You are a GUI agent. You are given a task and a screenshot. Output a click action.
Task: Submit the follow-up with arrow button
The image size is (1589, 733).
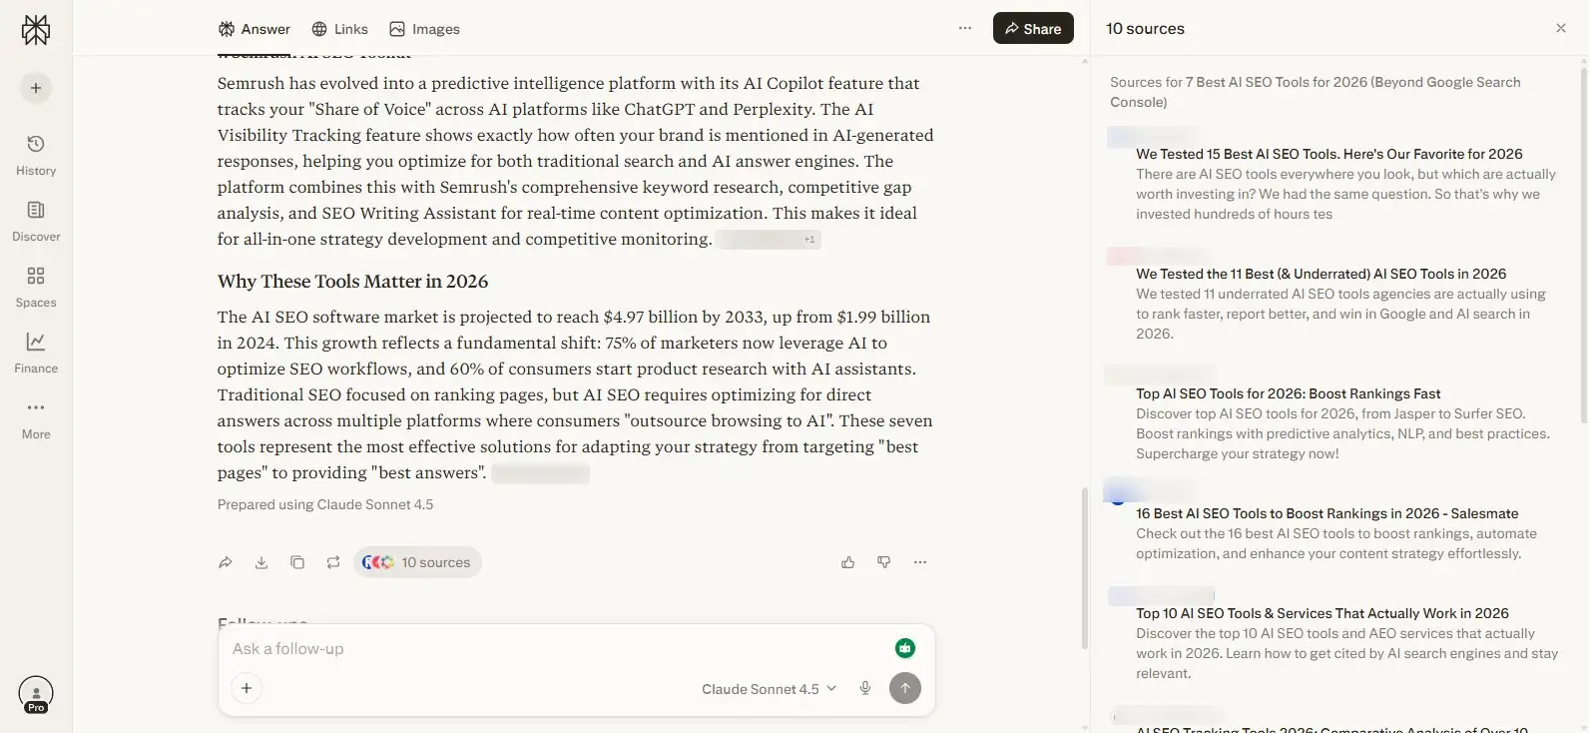tap(905, 688)
